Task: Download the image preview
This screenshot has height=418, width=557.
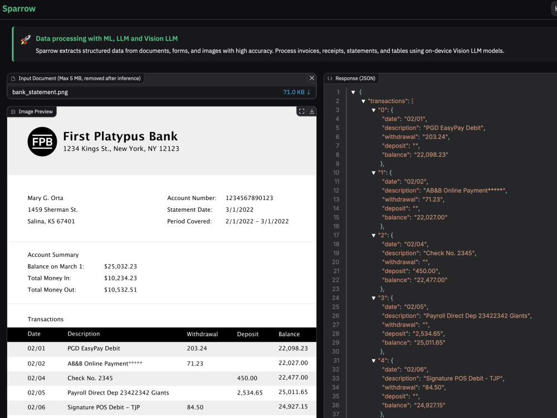Action: pos(311,111)
